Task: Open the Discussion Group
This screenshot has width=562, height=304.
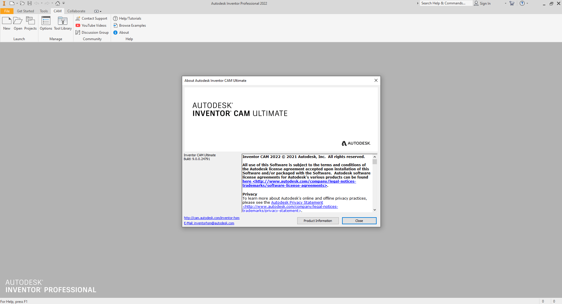Action: coord(92,33)
